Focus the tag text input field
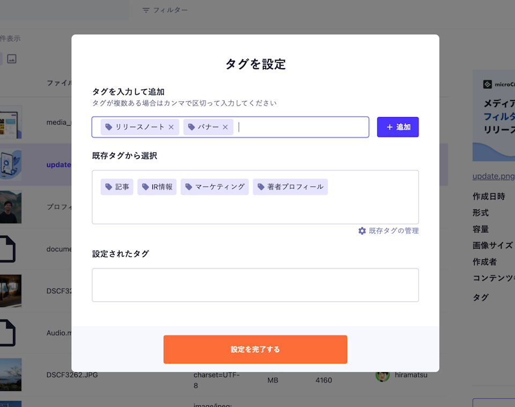This screenshot has height=407, width=515. pos(300,127)
